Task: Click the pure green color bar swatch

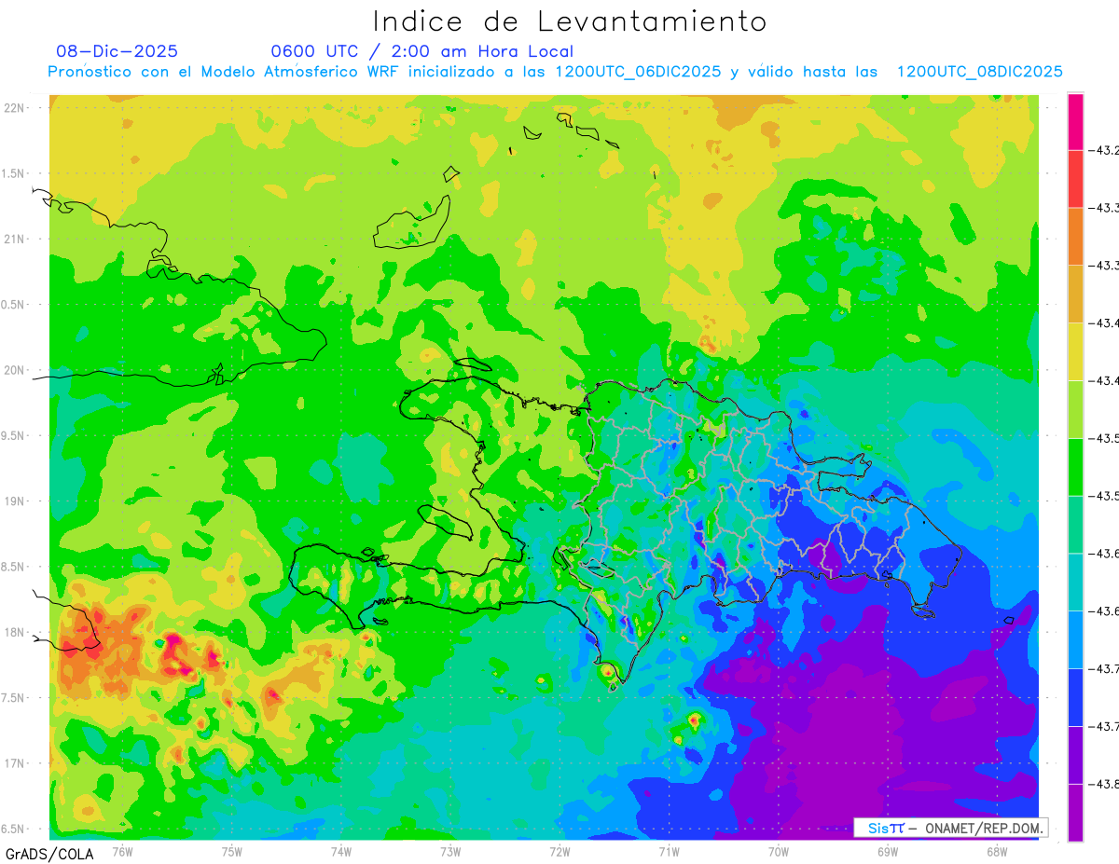Action: coord(1075,466)
